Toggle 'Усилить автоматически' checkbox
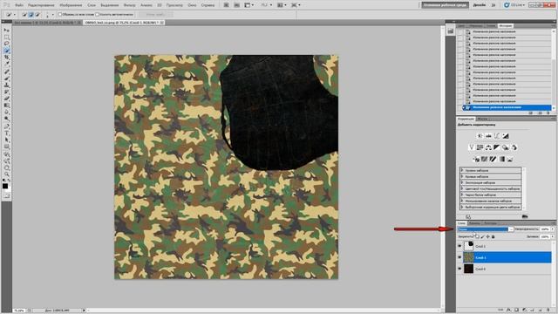 97,15
